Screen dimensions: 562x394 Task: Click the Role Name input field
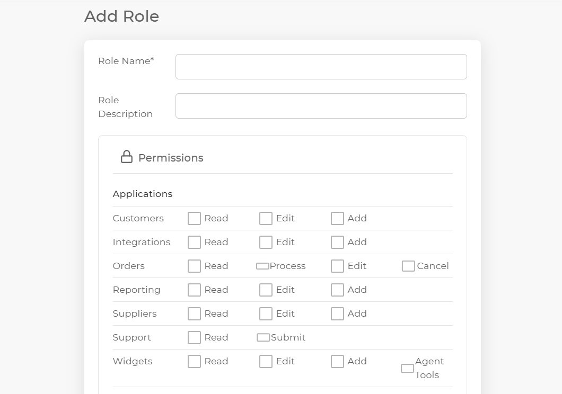coord(321,67)
